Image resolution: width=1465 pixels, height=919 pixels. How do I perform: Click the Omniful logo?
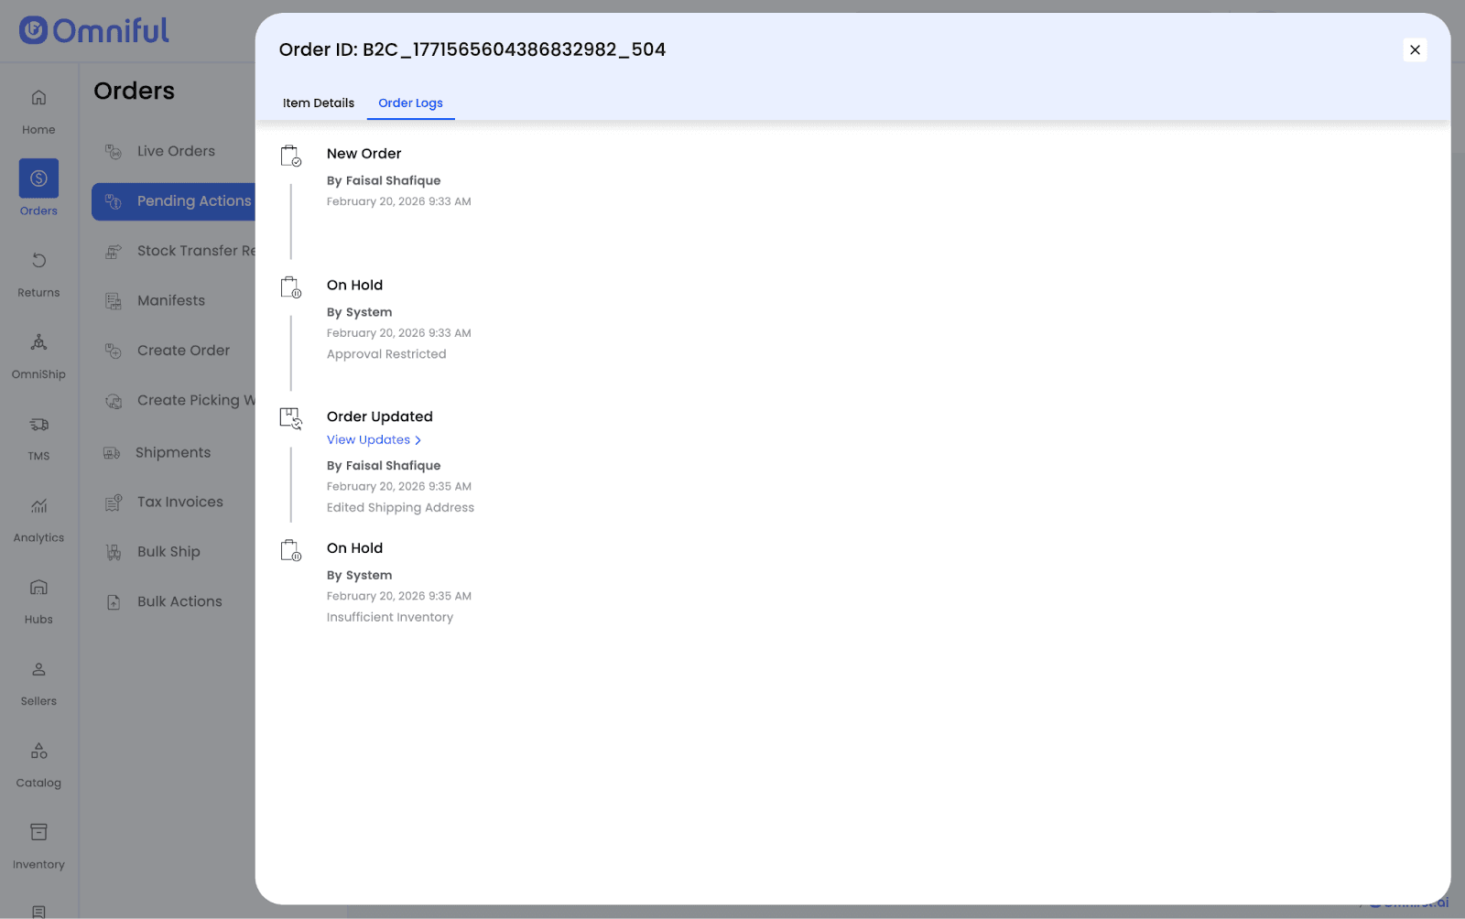94,31
